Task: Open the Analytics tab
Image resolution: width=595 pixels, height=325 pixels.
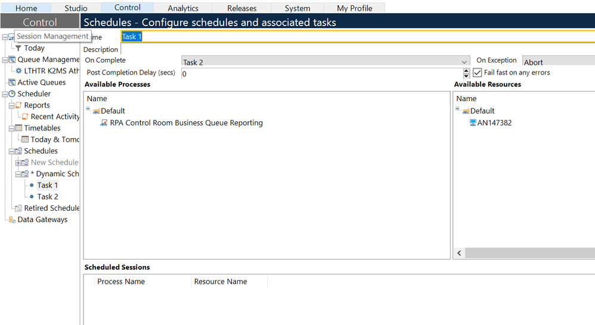Action: [x=183, y=8]
